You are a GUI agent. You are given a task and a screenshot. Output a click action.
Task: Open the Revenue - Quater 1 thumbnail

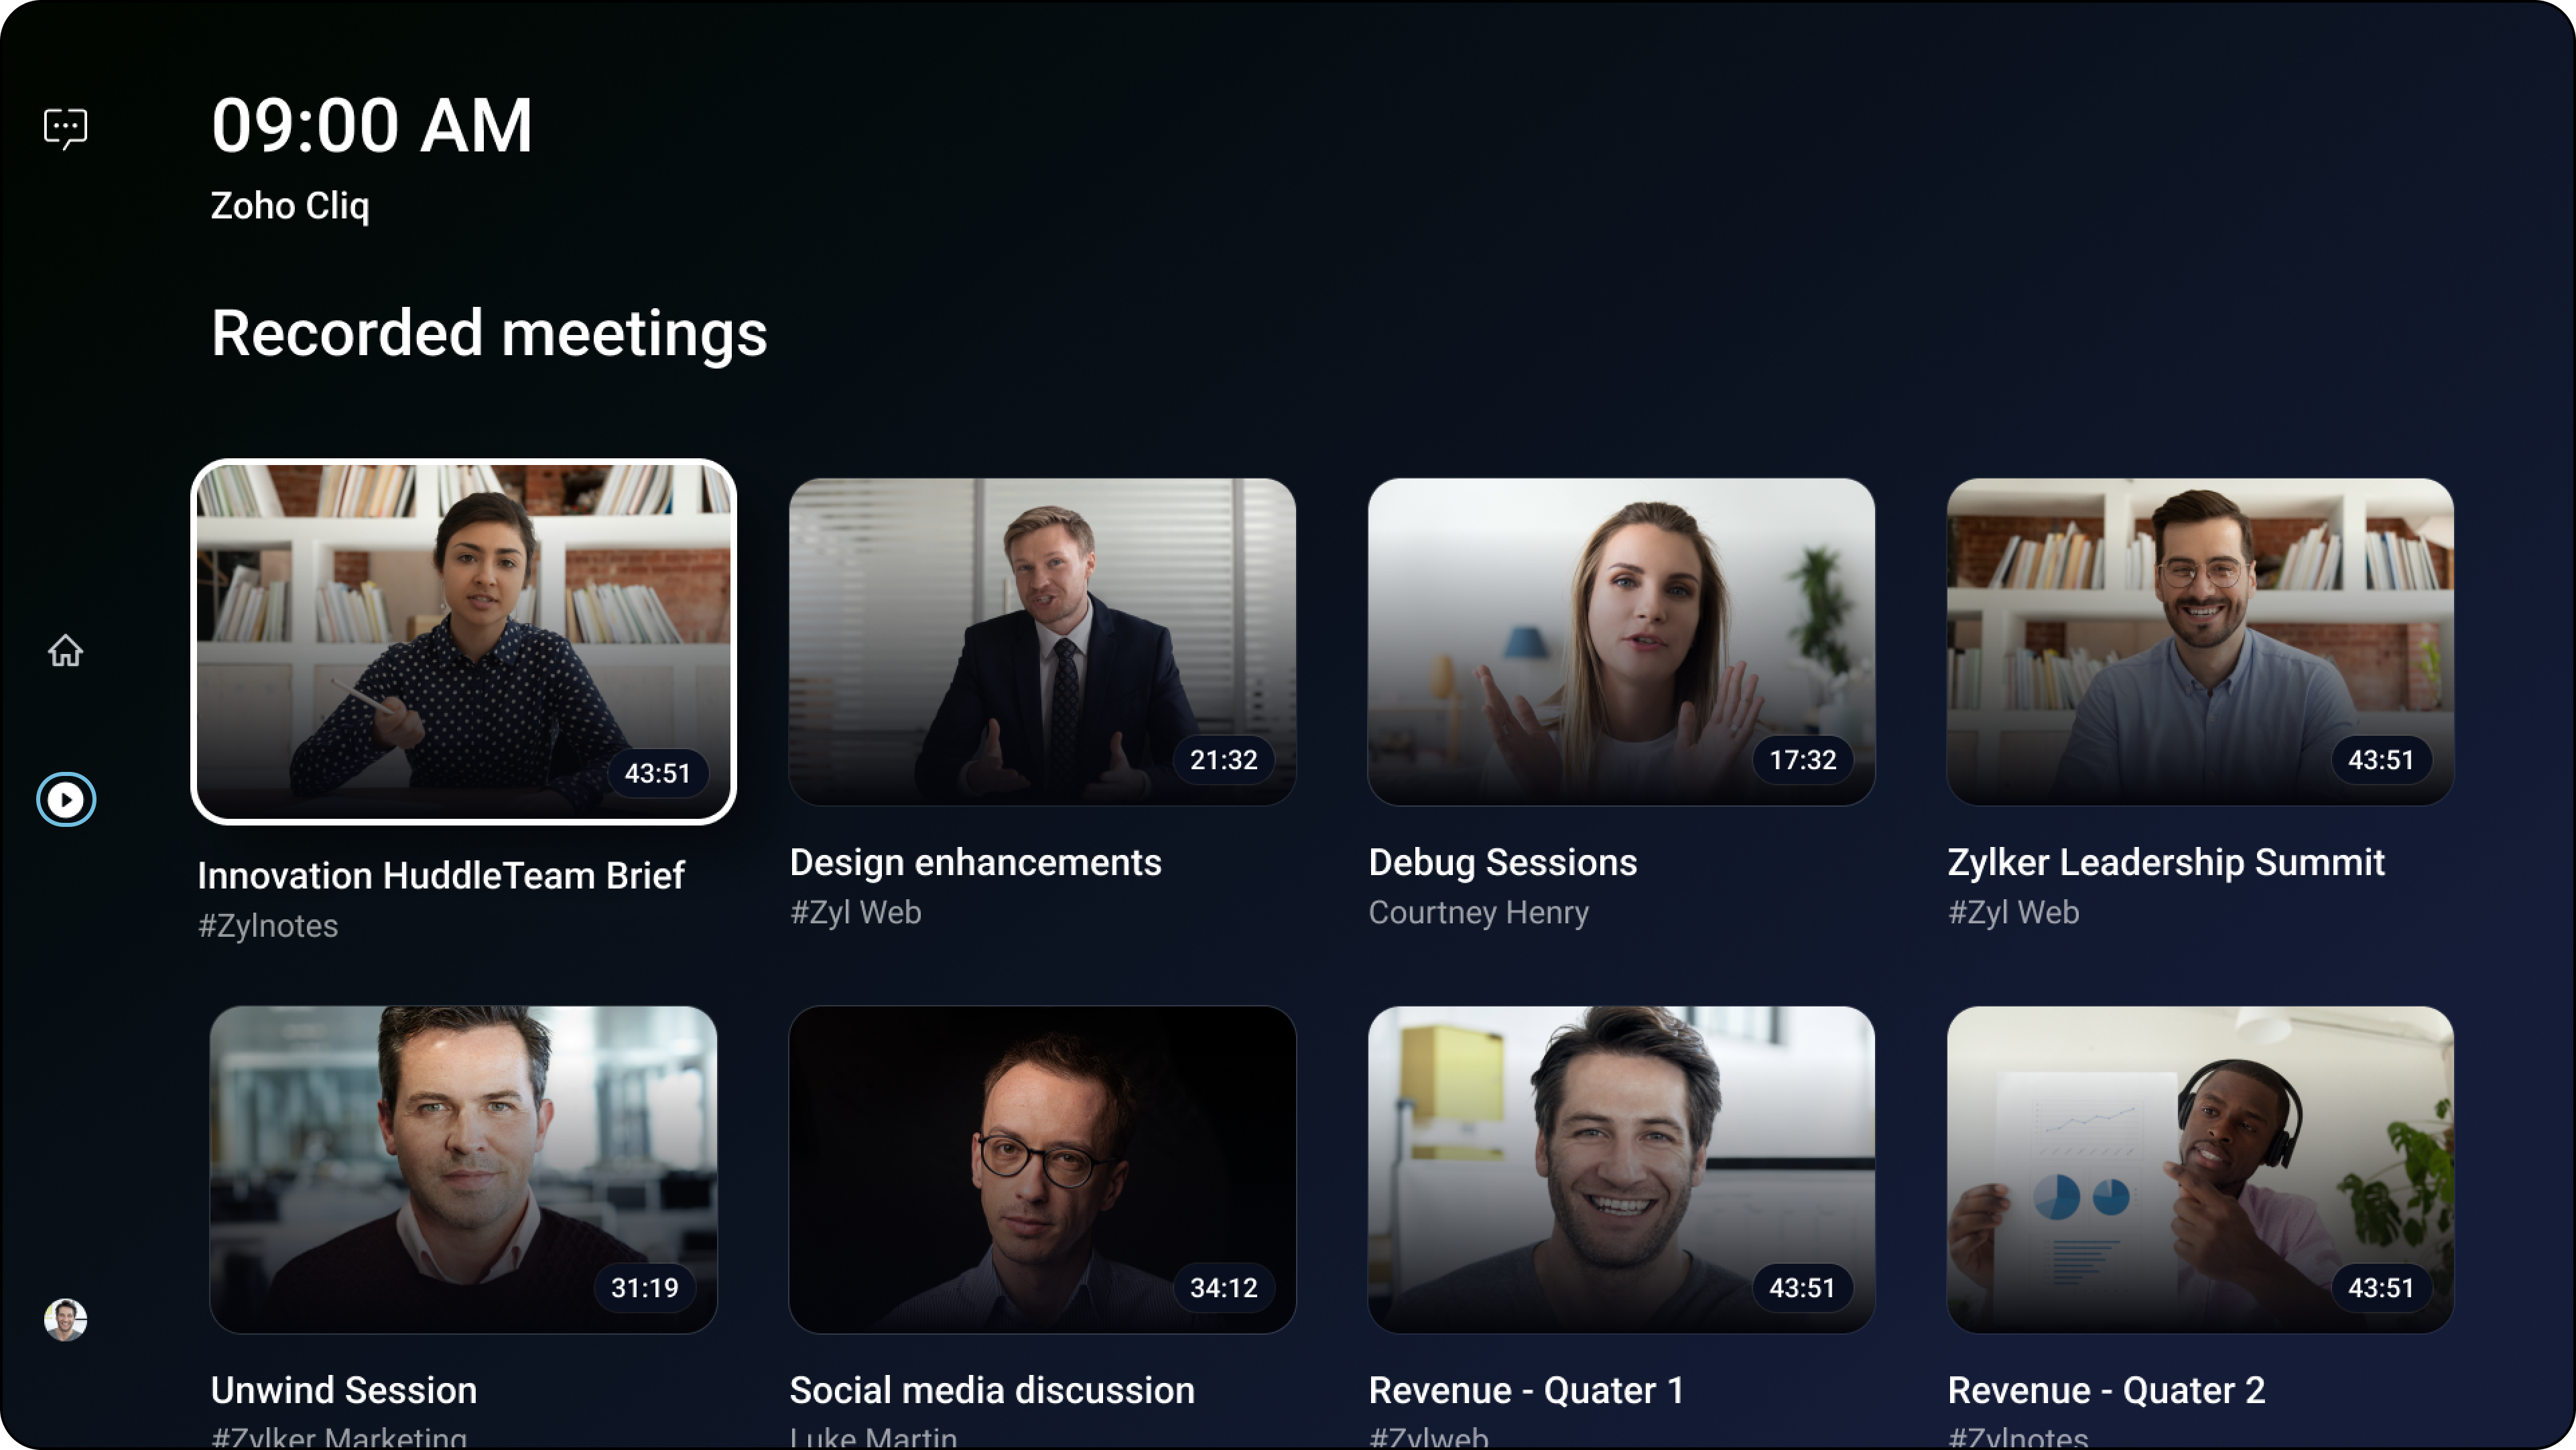pos(1621,1169)
